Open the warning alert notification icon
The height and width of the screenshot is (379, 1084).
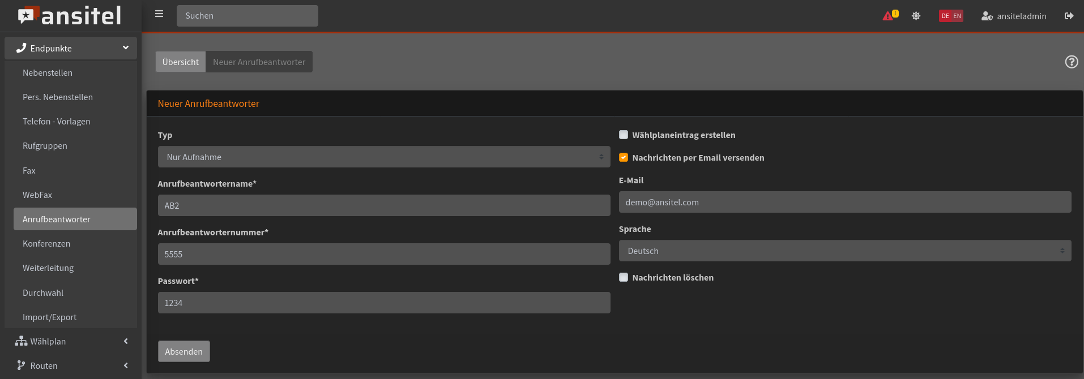click(x=888, y=16)
